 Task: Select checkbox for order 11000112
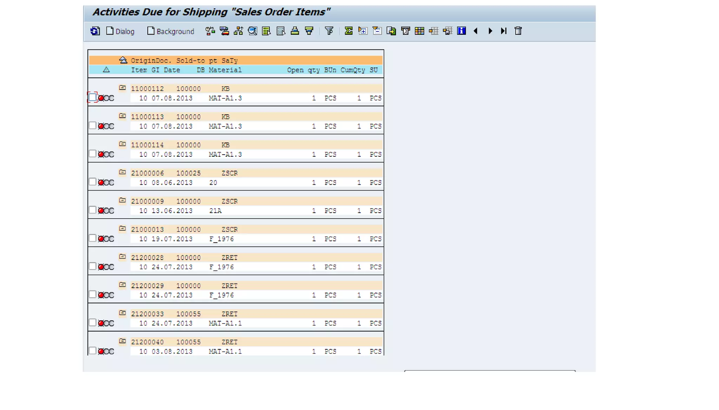92,97
